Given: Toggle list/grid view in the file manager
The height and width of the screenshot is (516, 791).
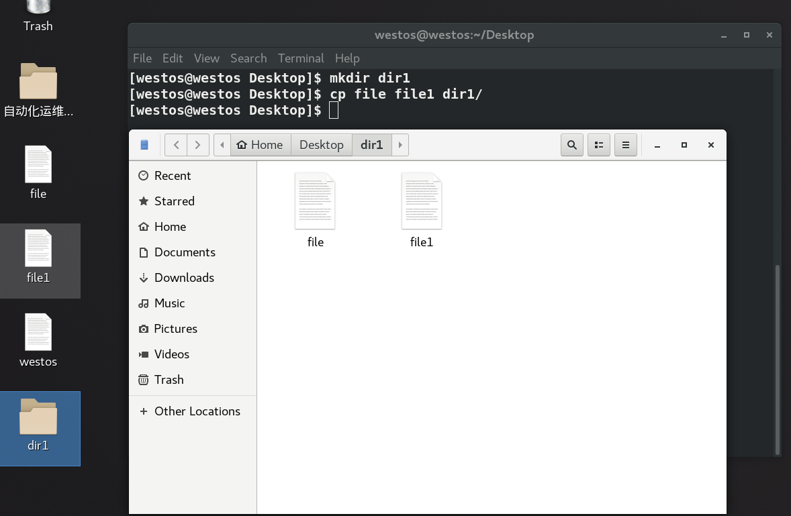Looking at the screenshot, I should tap(599, 145).
